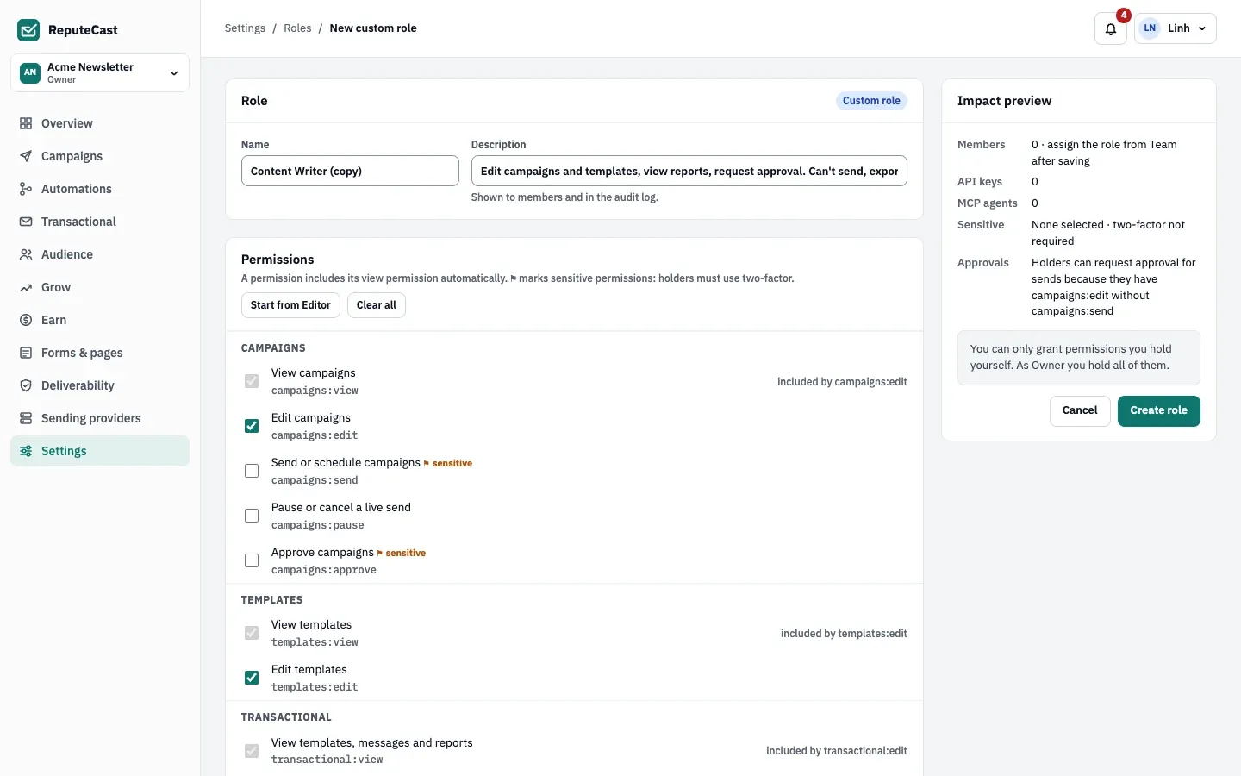1241x776 pixels.
Task: Open Overview in the sidebar
Action: tap(100, 123)
